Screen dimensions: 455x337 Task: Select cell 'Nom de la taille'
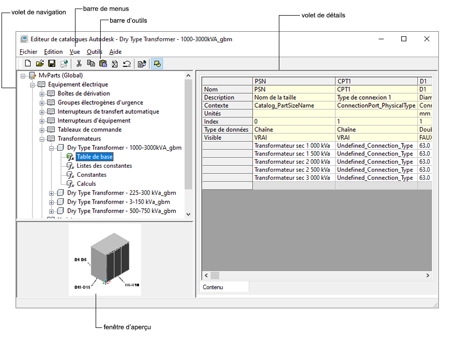[x=294, y=97]
